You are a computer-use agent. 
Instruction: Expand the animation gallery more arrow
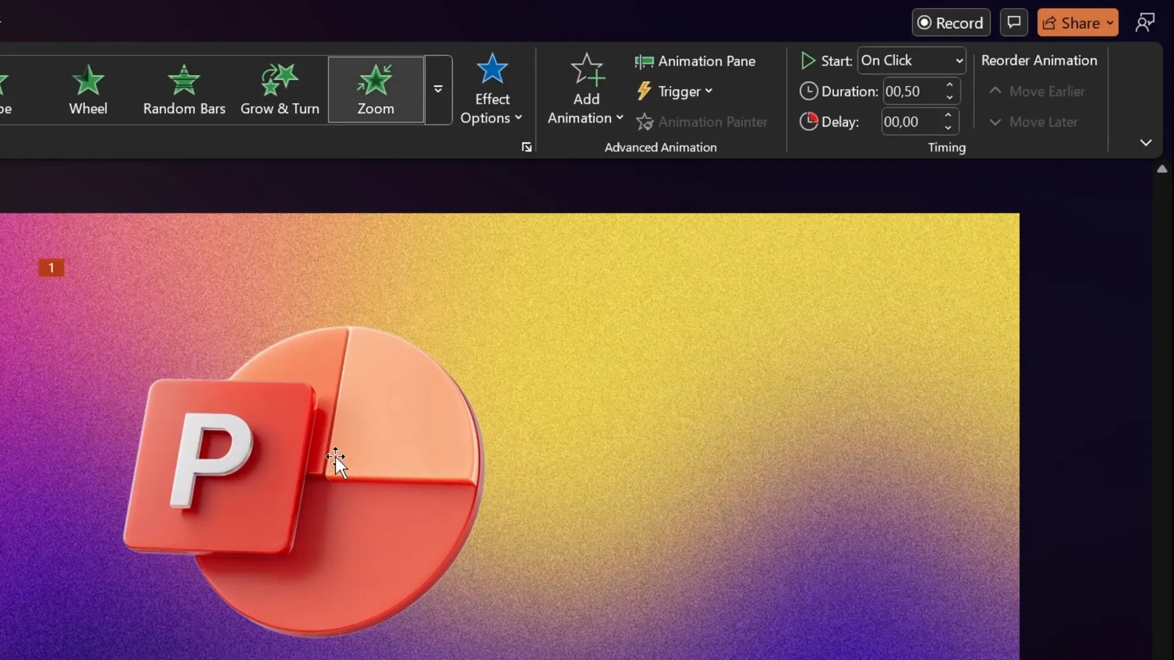(x=438, y=90)
